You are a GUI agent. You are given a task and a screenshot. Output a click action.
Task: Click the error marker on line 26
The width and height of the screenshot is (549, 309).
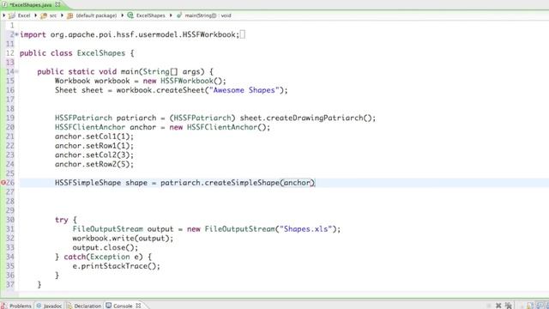coord(3,183)
